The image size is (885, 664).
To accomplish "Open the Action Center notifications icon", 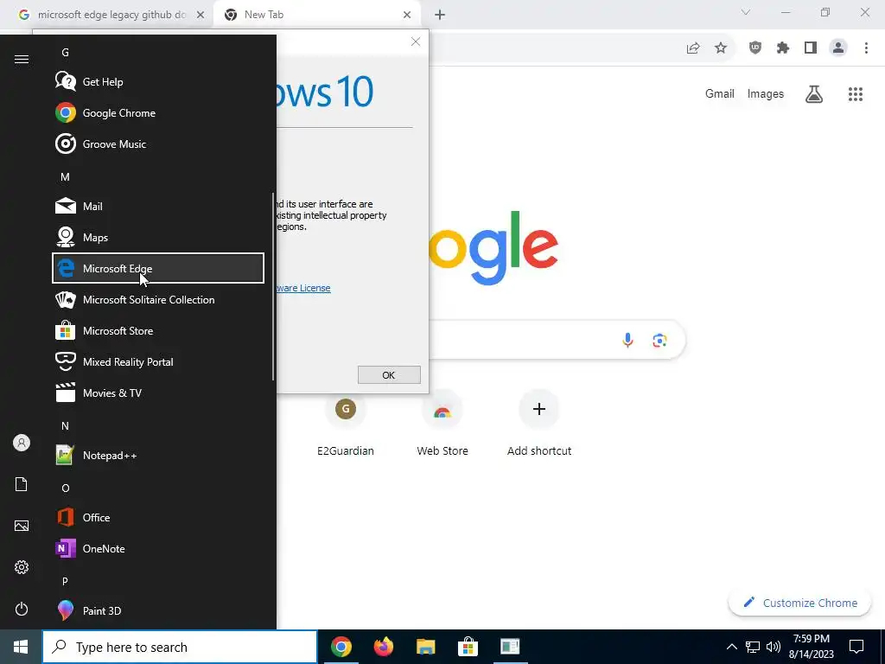I will click(x=856, y=647).
